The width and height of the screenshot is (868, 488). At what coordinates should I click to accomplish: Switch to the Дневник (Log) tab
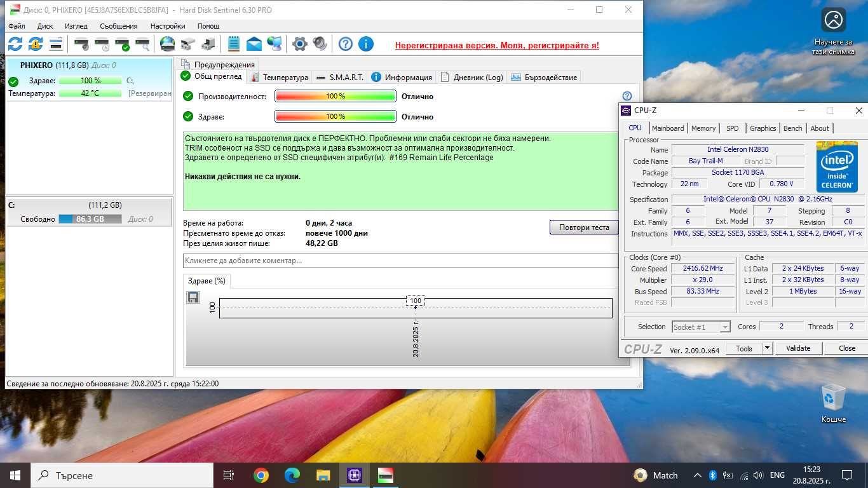pos(471,77)
